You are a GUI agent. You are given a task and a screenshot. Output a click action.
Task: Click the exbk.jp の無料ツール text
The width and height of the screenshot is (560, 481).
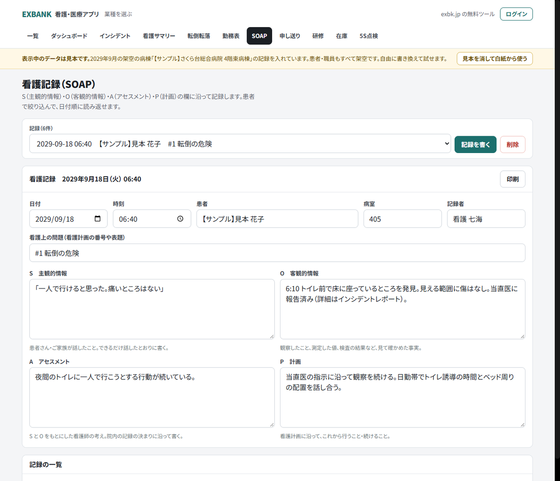coord(468,14)
